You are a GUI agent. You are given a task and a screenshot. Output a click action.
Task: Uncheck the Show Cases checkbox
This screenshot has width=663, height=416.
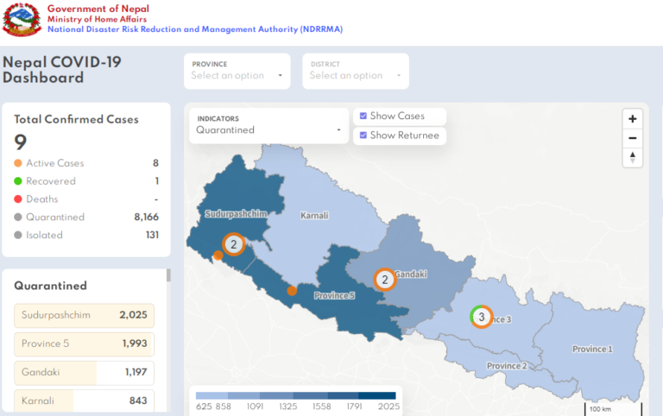[x=363, y=117]
